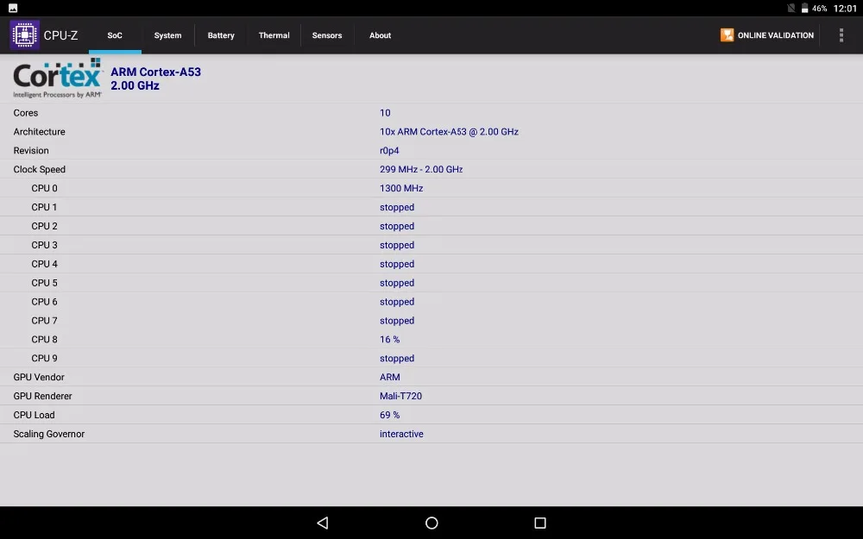Tap the revision value r0p4
The image size is (863, 539).
(x=389, y=151)
